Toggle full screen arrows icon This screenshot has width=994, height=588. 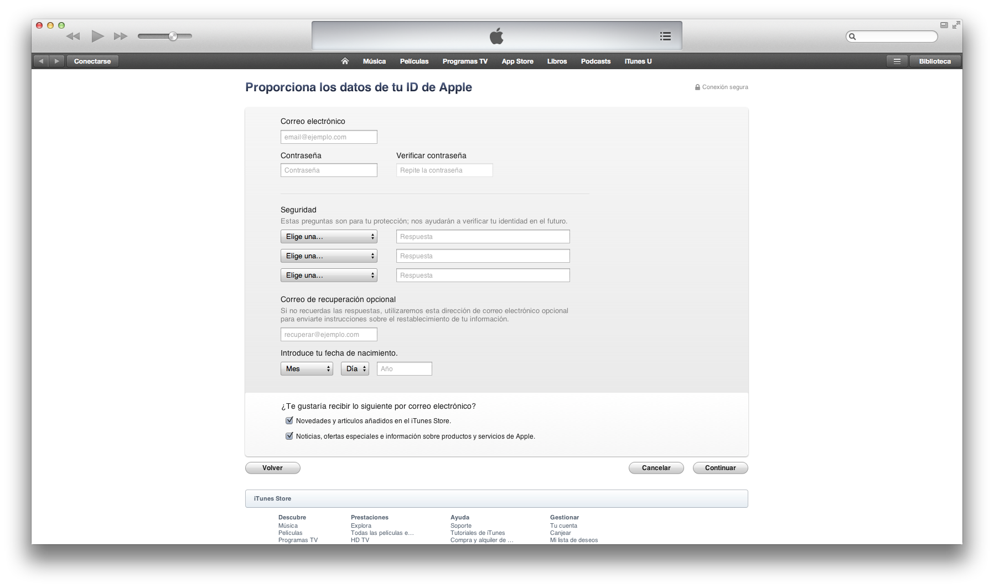click(x=956, y=25)
